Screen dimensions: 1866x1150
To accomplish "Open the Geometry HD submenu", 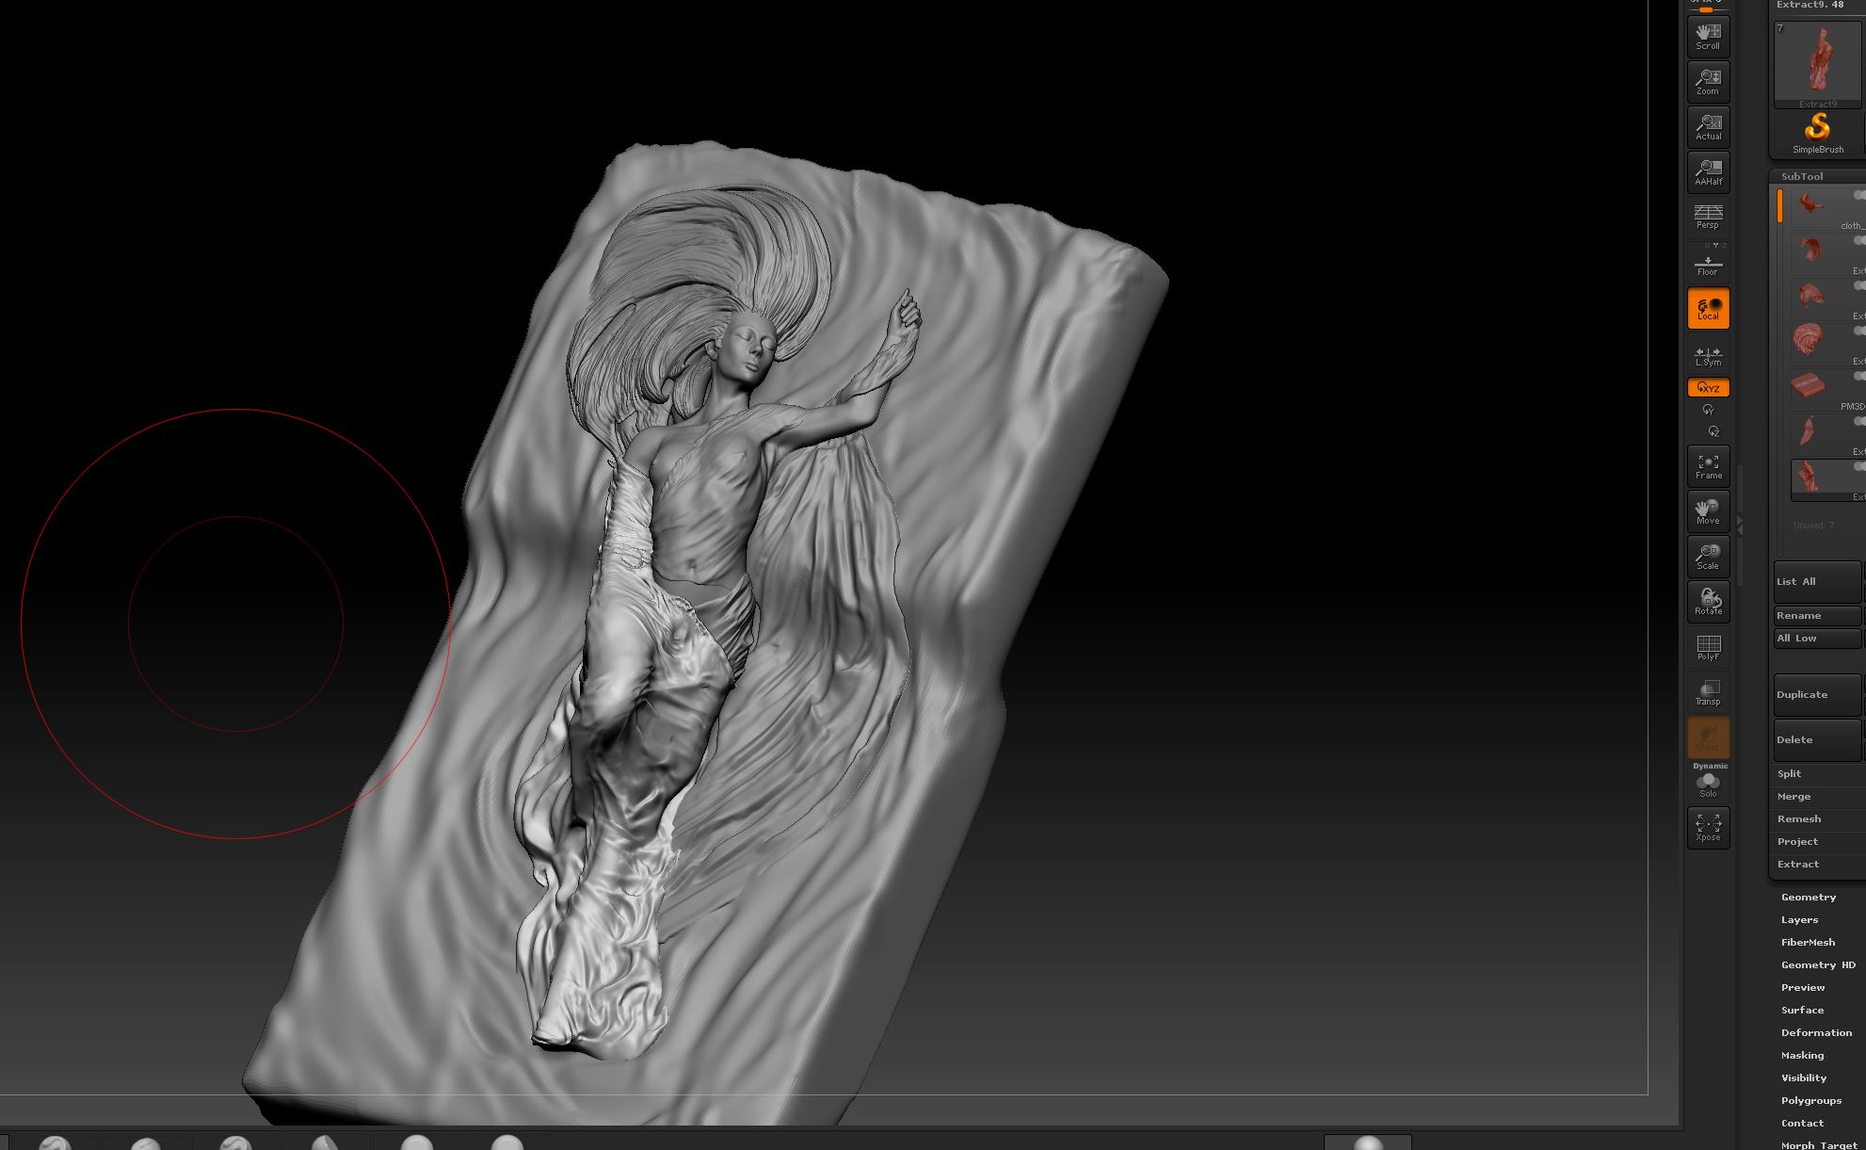I will tap(1818, 965).
